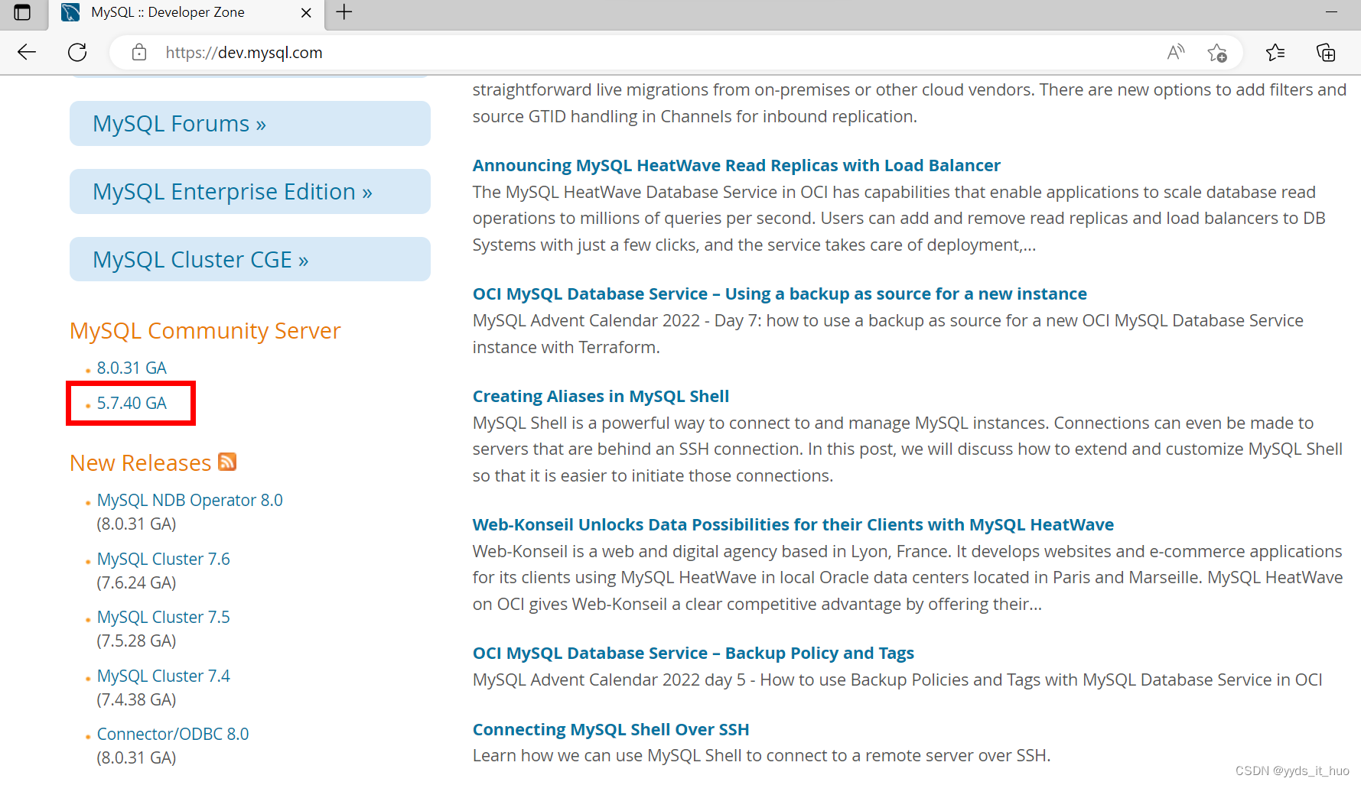
Task: Read Announcing MySQL HeatWave Read Replicas article
Action: click(736, 165)
